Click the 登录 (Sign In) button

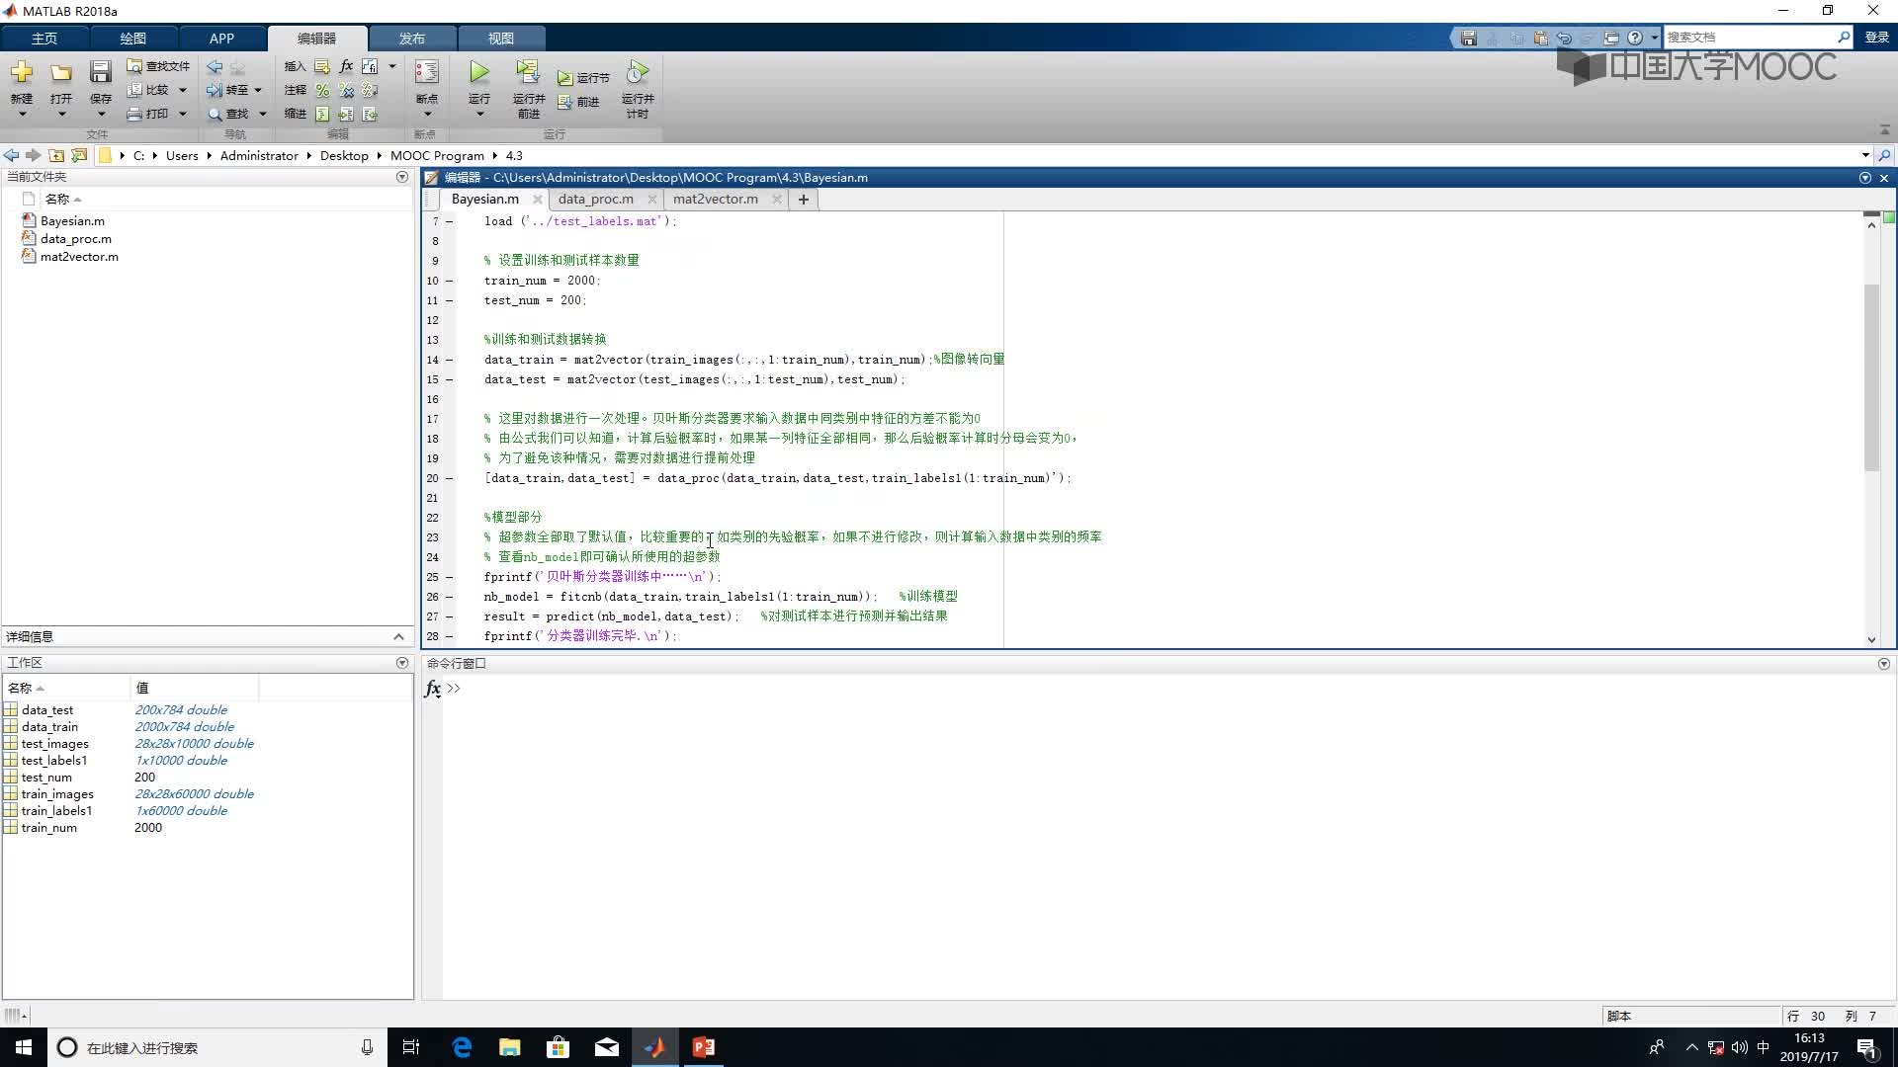(1876, 38)
